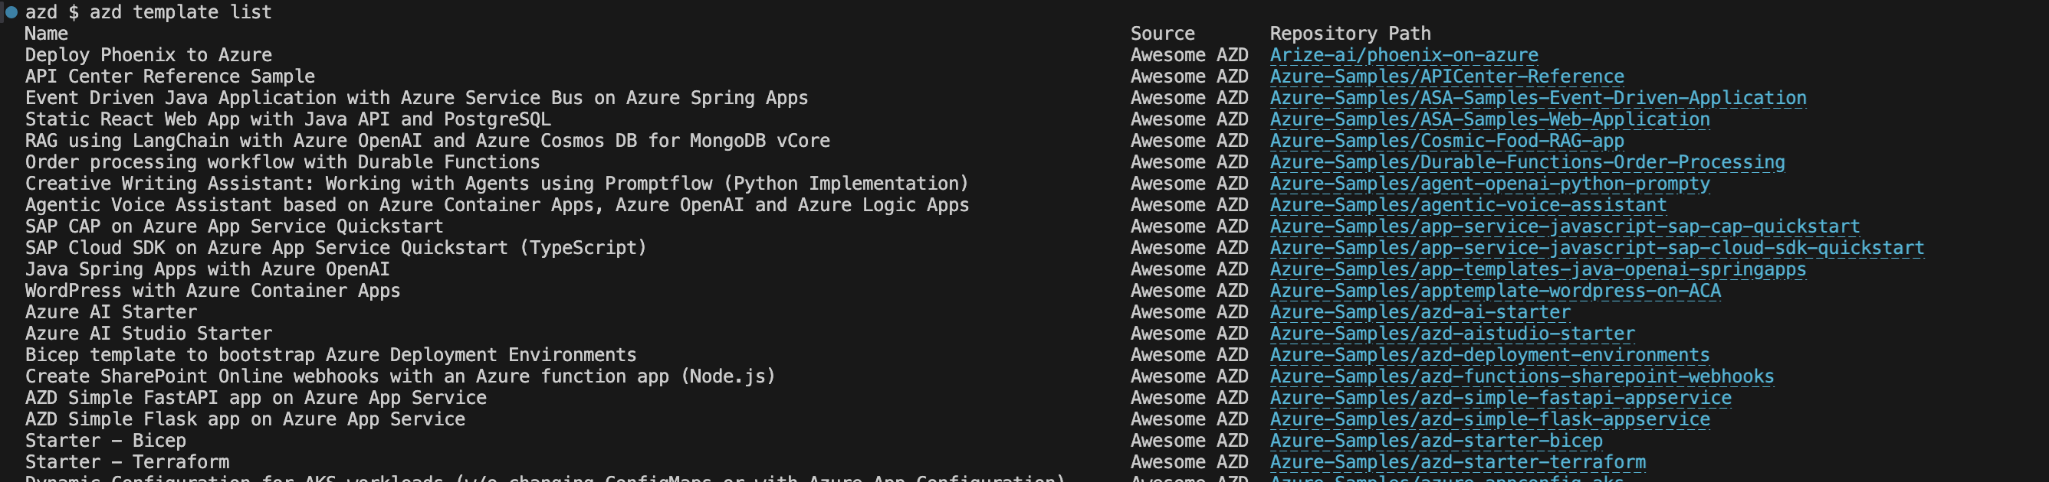Click the 'Name' column header
The width and height of the screenshot is (2049, 482).
46,34
